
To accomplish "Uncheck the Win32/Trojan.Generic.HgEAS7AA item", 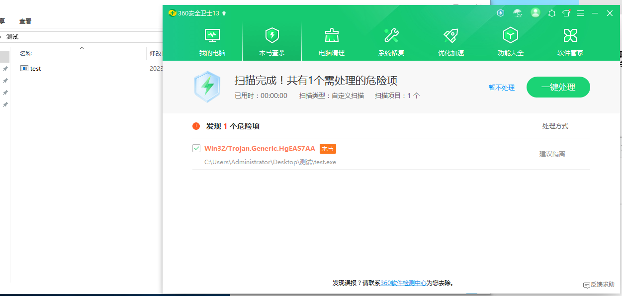I will coord(196,148).
